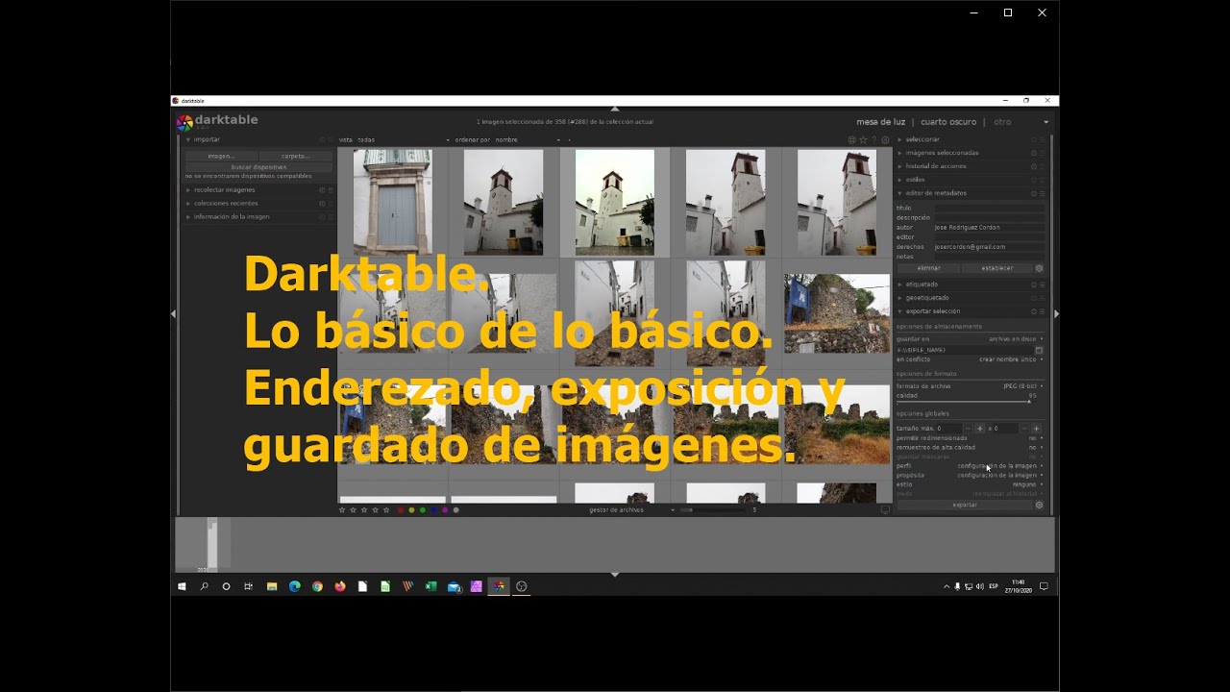
Task: Toggle remuestreo de alta calidad option
Action: (969, 448)
